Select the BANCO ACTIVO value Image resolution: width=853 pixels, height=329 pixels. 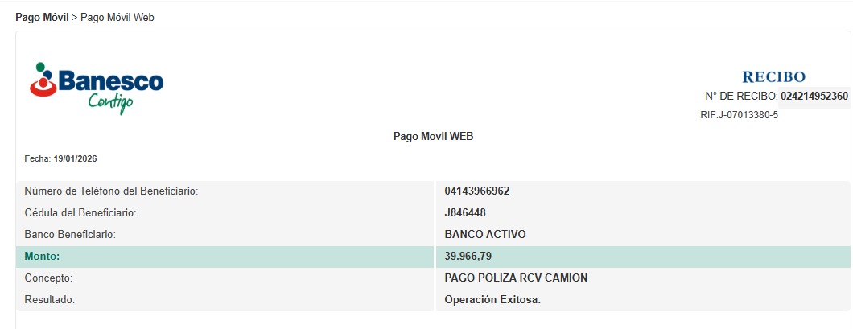[x=484, y=235]
